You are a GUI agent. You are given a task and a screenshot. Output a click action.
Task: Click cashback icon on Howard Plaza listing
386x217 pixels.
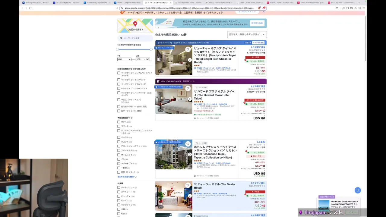click(x=195, y=118)
